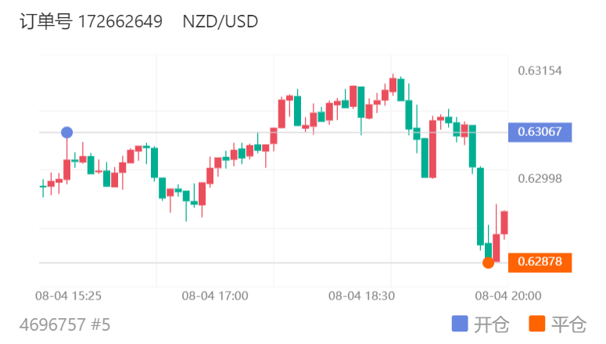Click the orange 平仓 legend square

[x=537, y=324]
